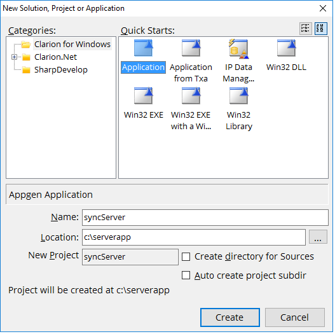Focus the Name input field

click(205, 218)
